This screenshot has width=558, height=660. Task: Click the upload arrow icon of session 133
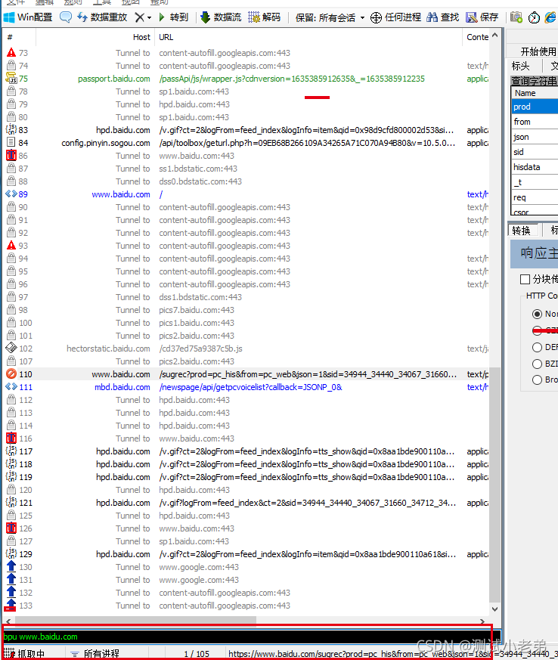(11, 606)
